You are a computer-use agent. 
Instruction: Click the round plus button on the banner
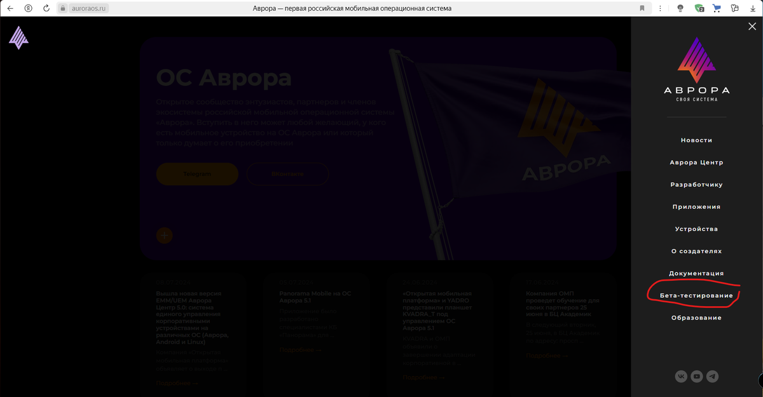(164, 236)
